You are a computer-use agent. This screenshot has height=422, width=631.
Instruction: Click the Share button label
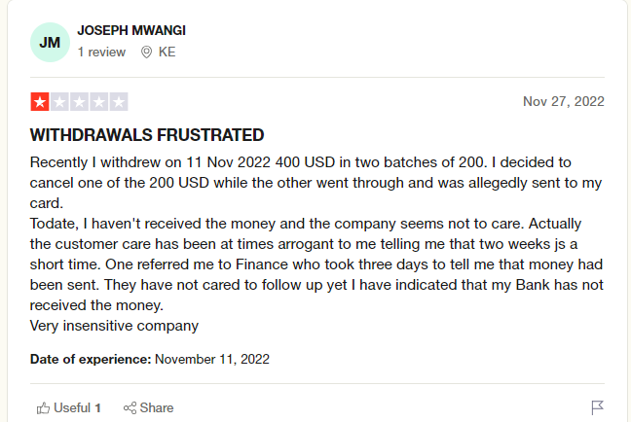(157, 408)
